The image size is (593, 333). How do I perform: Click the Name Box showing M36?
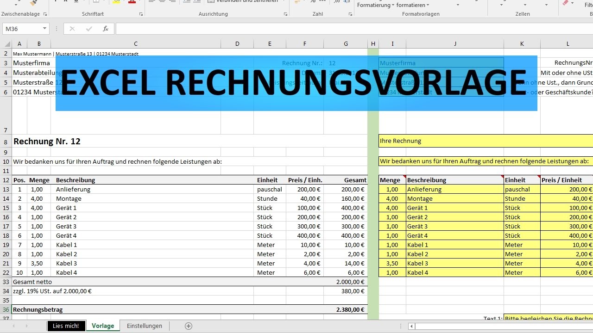coord(22,29)
